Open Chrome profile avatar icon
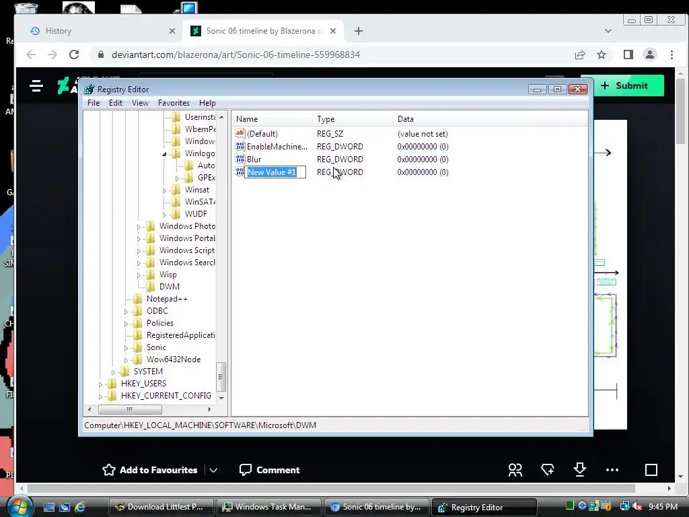The image size is (689, 517). 650,55
